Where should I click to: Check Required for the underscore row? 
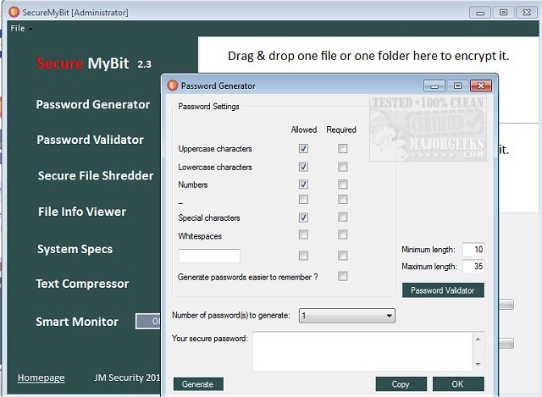[342, 200]
